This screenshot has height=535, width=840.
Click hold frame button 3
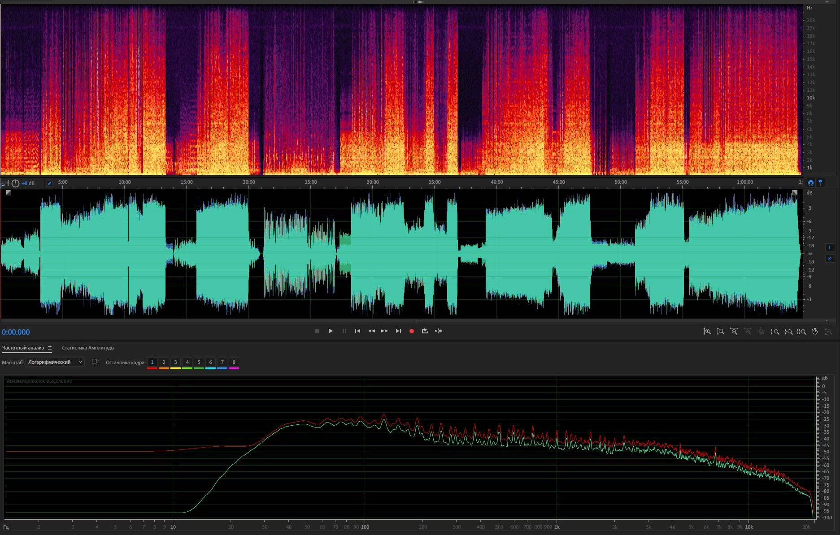point(175,362)
